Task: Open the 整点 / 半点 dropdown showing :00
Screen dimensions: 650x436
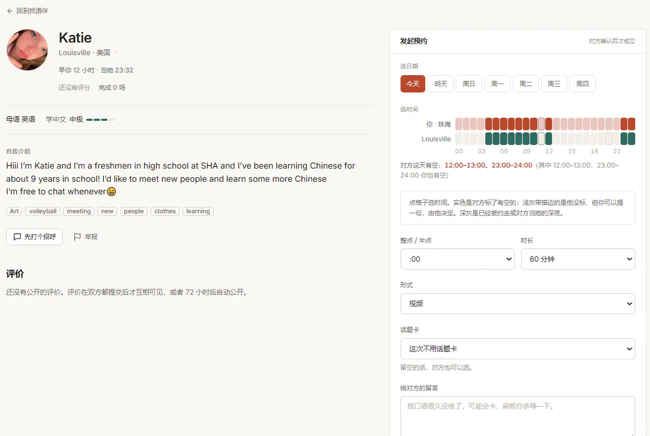Action: point(457,259)
